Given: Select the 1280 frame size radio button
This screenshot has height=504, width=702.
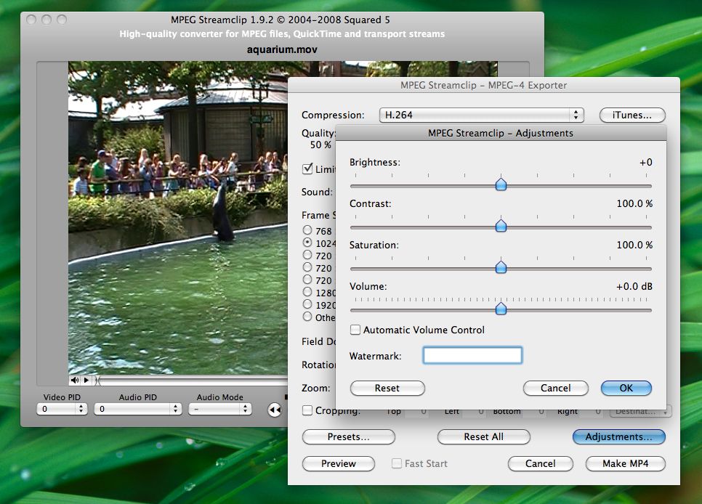Looking at the screenshot, I should 307,292.
